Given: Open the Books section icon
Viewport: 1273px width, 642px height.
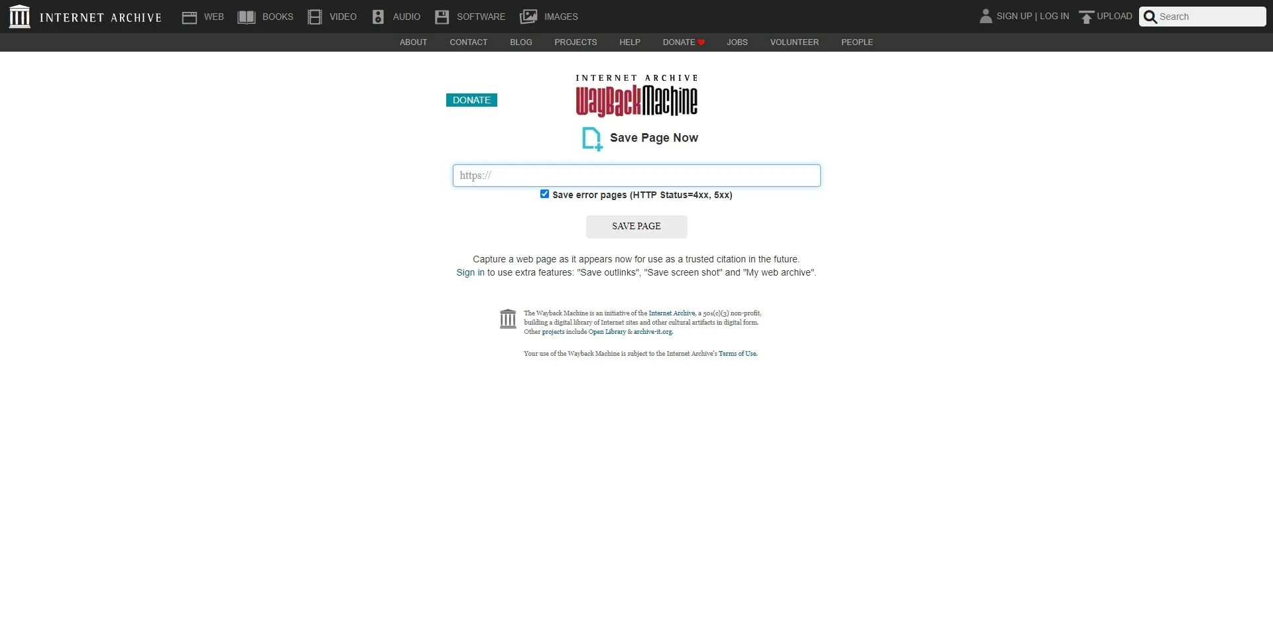Looking at the screenshot, I should tap(246, 17).
